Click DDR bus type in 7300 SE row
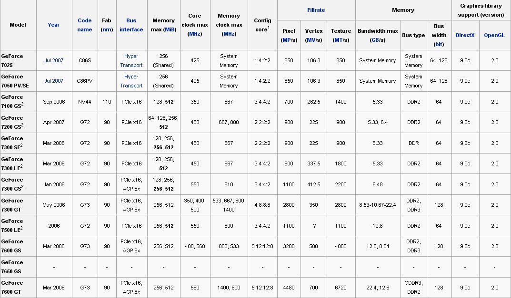 (x=413, y=143)
